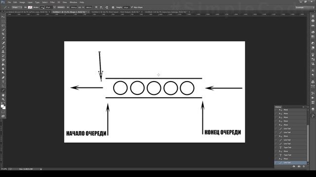
Task: Click the active Line tool in toolbox
Action: (3, 90)
